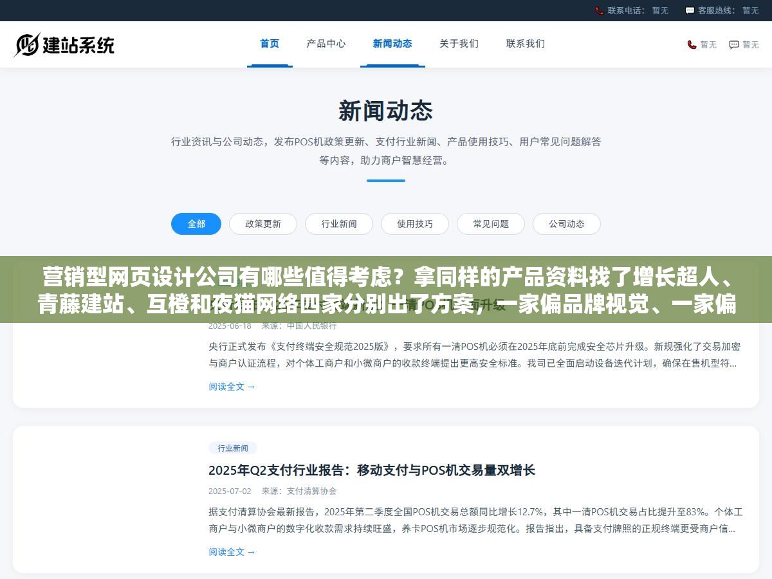Select the 全部 filter pill

pyautogui.click(x=196, y=224)
